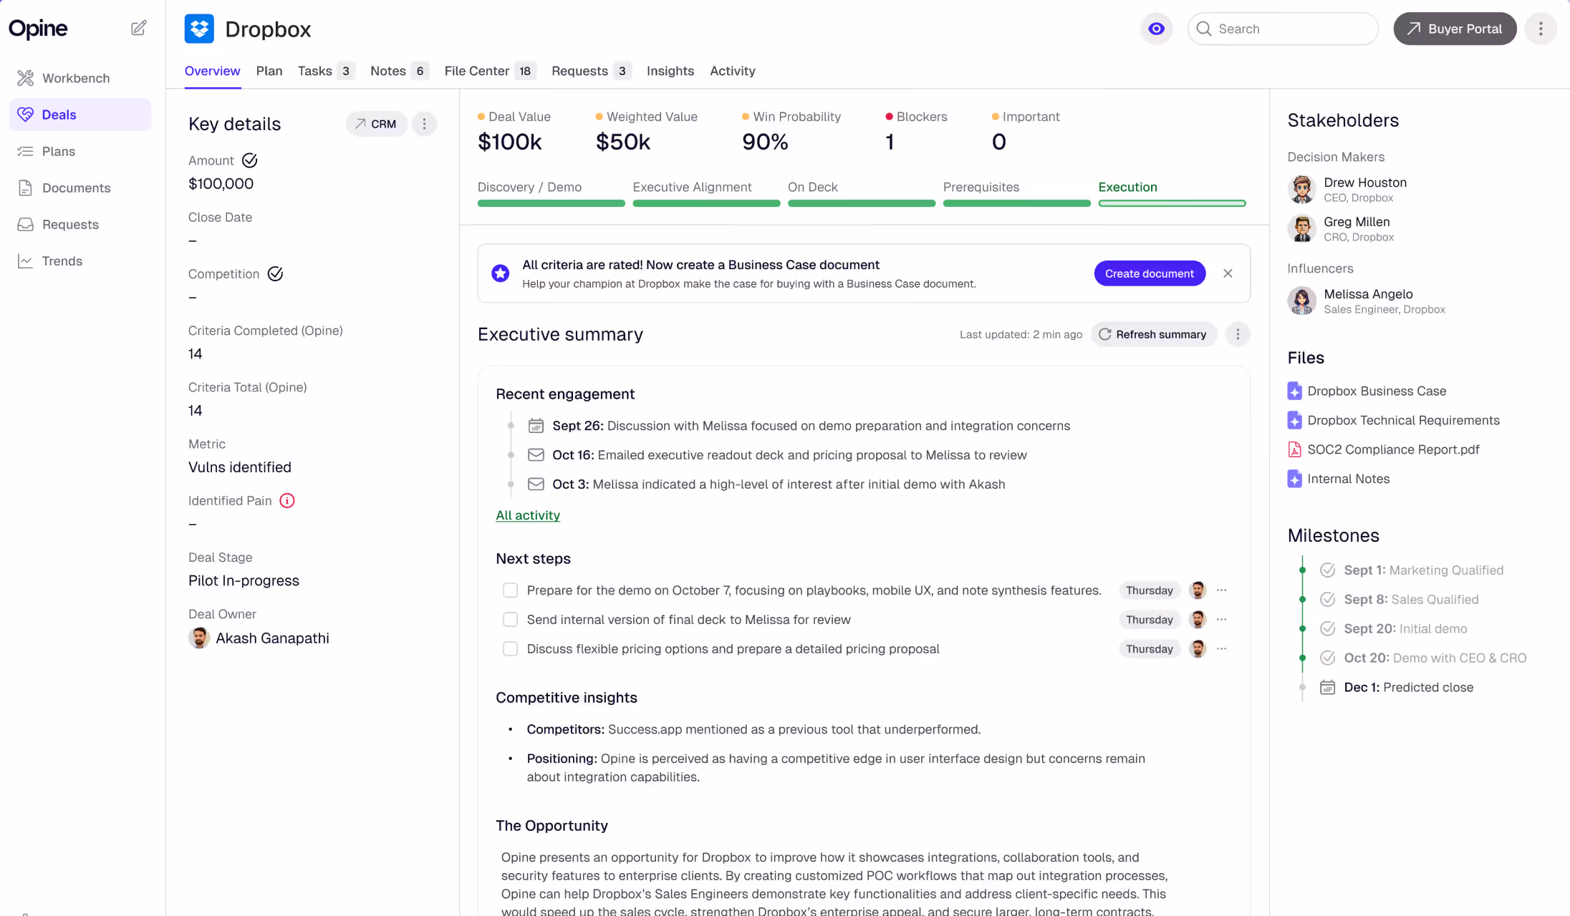Open Key details more options menu
Viewport: 1570px width, 916px height.
pyautogui.click(x=424, y=124)
